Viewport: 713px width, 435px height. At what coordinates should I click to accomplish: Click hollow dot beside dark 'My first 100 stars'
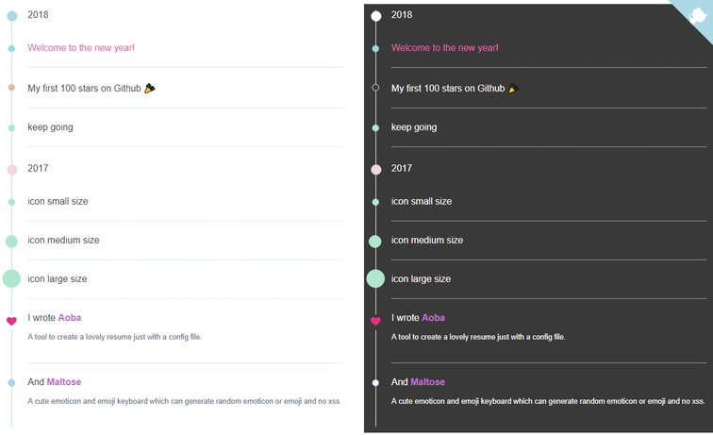coord(375,88)
